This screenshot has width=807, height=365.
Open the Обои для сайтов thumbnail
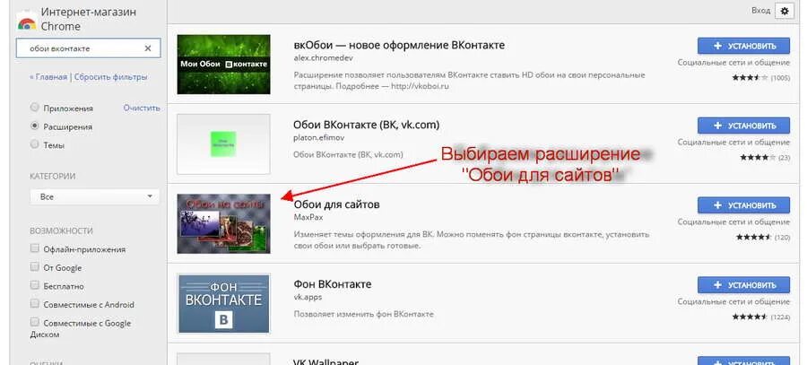[223, 223]
